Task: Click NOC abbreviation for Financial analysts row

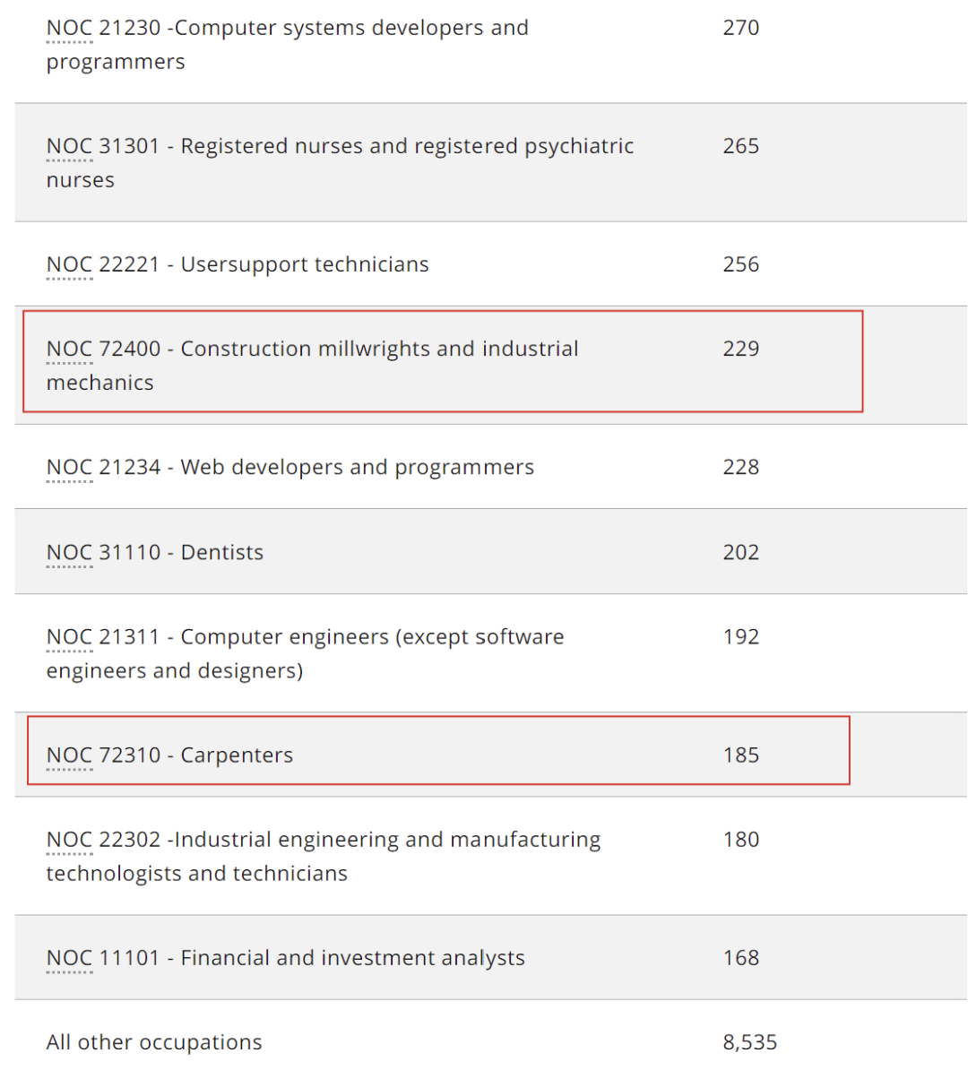Action: click(x=69, y=958)
